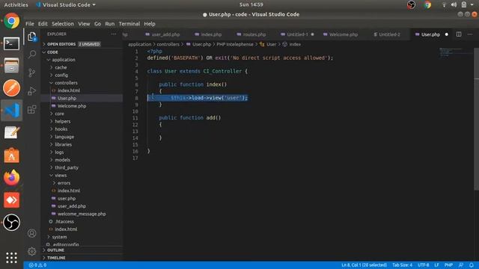
Task: Change LF end of line sequence
Action: pos(436,265)
